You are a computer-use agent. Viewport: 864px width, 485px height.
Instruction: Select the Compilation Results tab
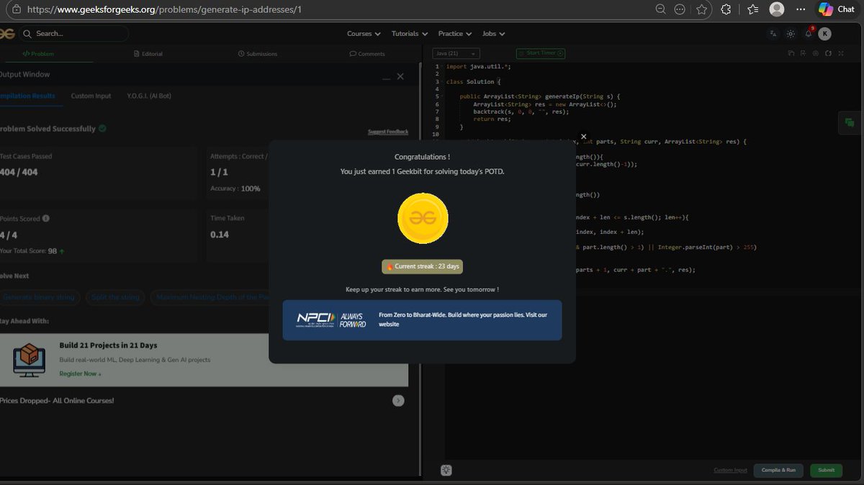27,96
